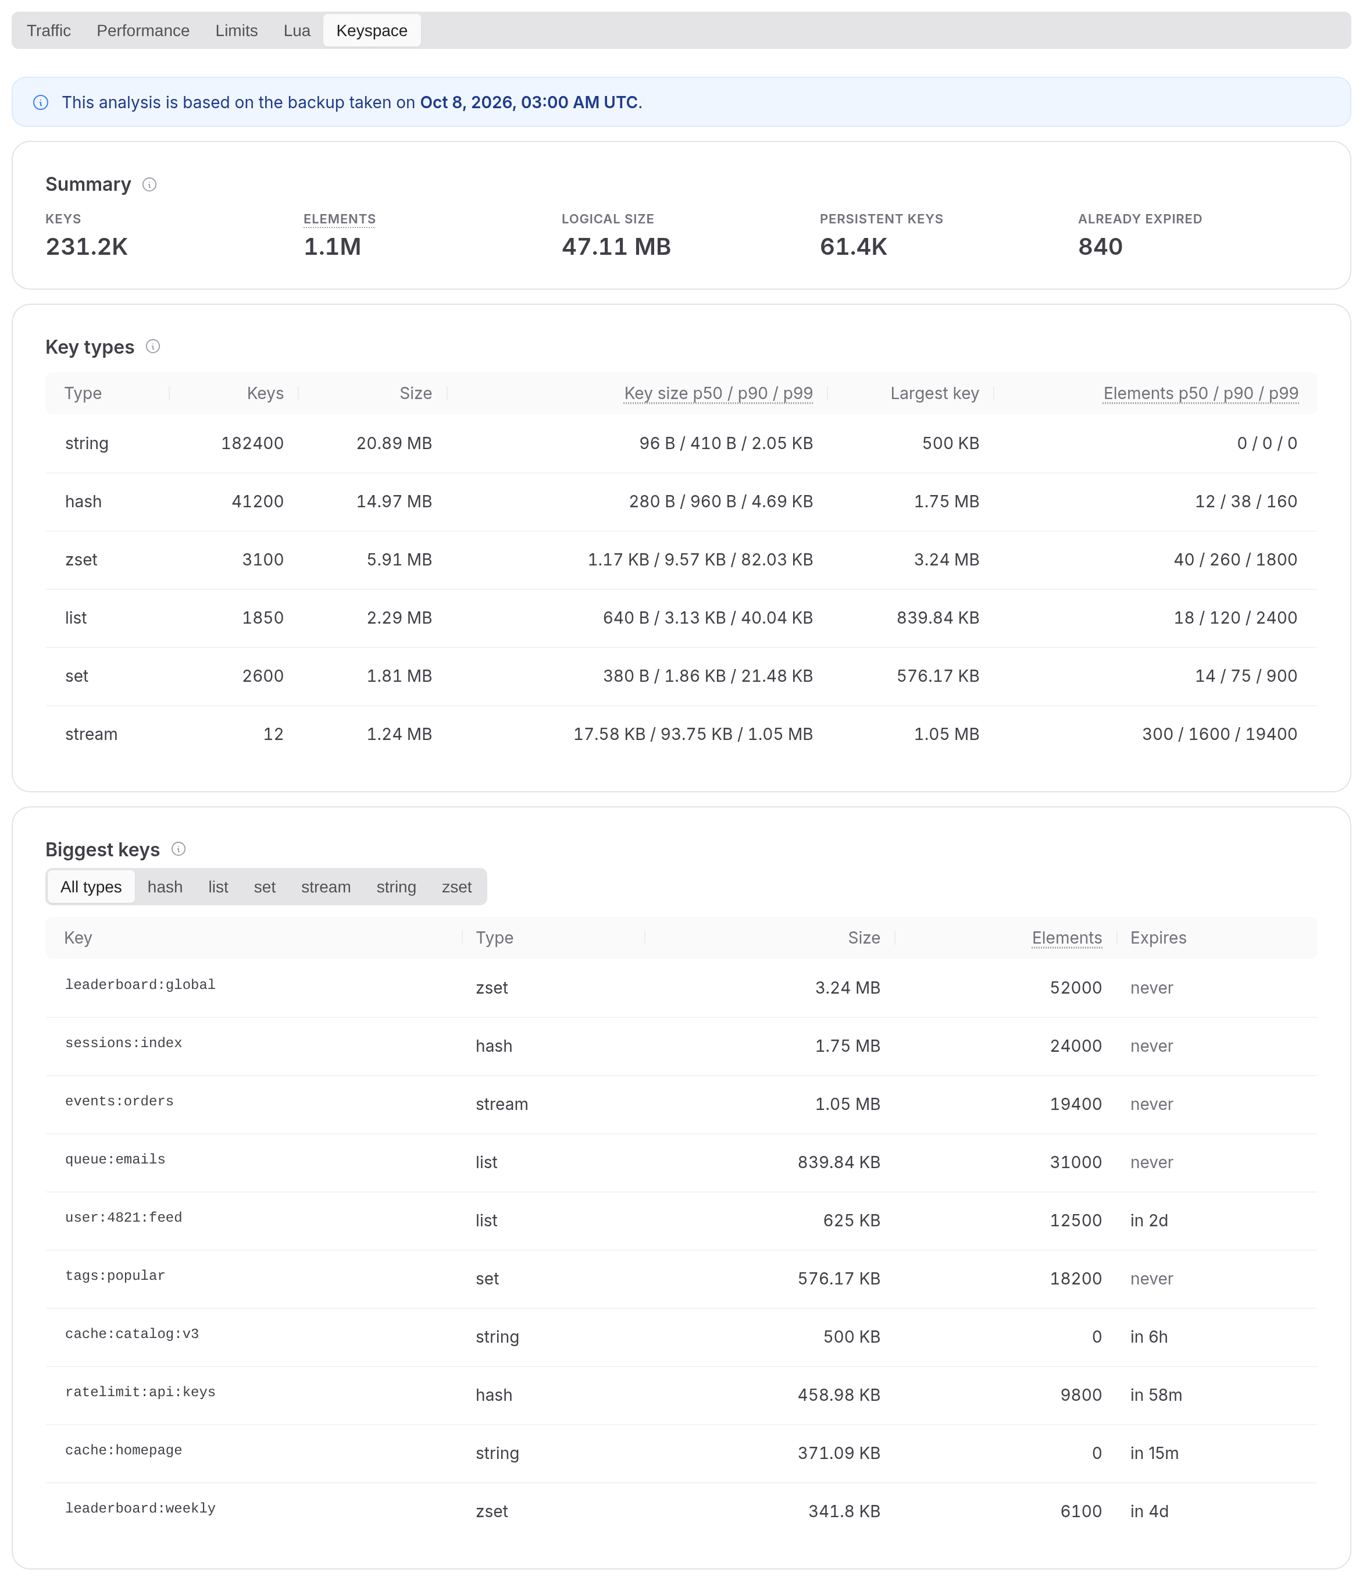Click the Key size p50 / p90 / p99 header
The height and width of the screenshot is (1580, 1363).
tap(718, 393)
